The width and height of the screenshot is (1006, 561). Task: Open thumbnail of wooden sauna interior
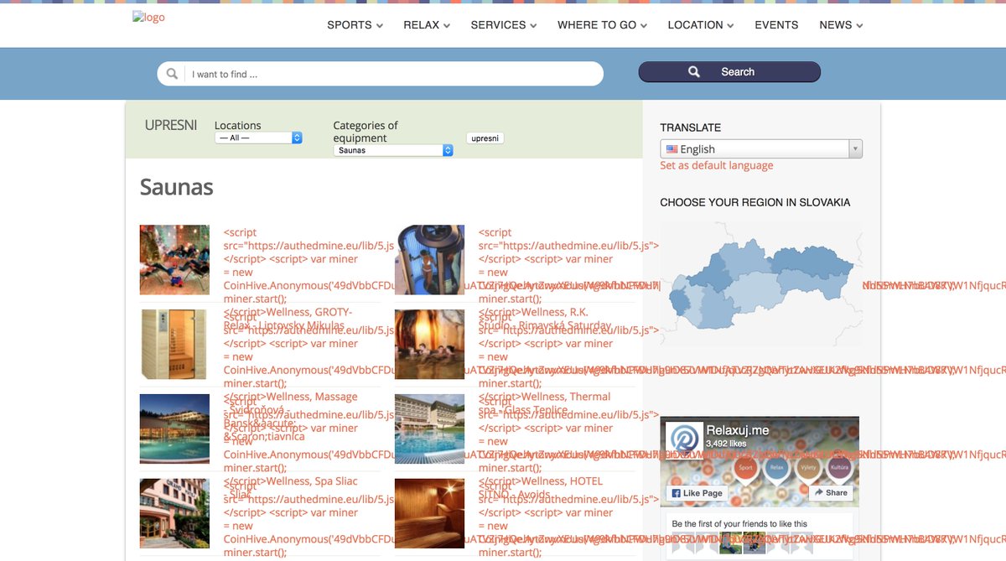(x=429, y=513)
